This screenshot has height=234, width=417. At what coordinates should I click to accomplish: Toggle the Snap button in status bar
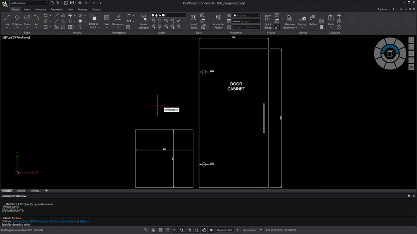[153, 230]
